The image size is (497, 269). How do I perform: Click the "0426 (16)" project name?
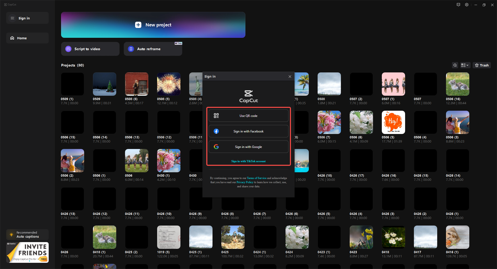389,176
